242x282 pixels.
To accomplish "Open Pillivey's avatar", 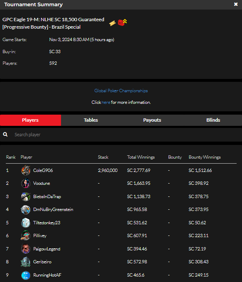I will click(26, 235).
